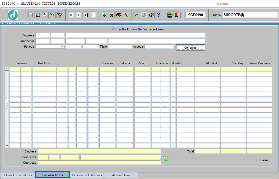Click the 'Nro Titulo' column header
Viewport: 279px width, 179px height.
[x=44, y=63]
